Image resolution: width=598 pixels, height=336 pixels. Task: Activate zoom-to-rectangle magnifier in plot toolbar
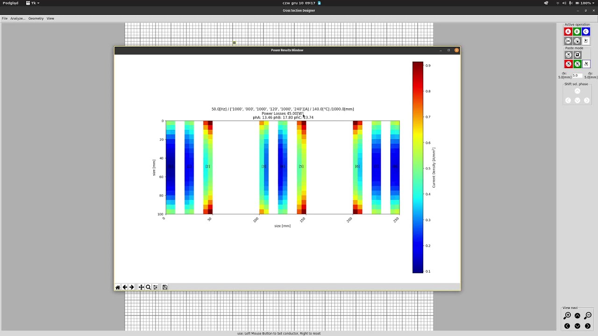coord(148,287)
